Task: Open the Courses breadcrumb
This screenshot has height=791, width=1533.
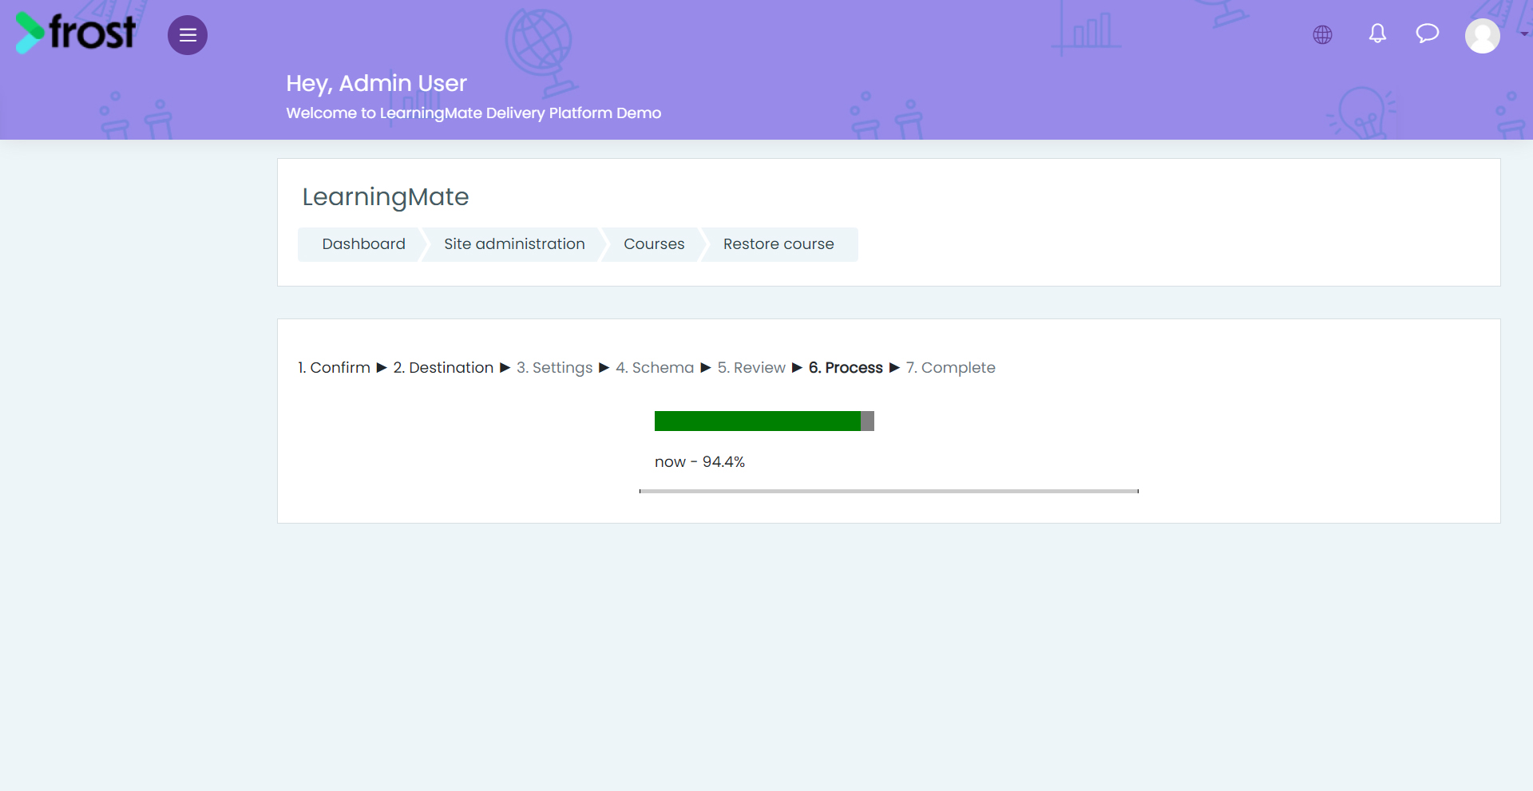Action: click(x=654, y=244)
